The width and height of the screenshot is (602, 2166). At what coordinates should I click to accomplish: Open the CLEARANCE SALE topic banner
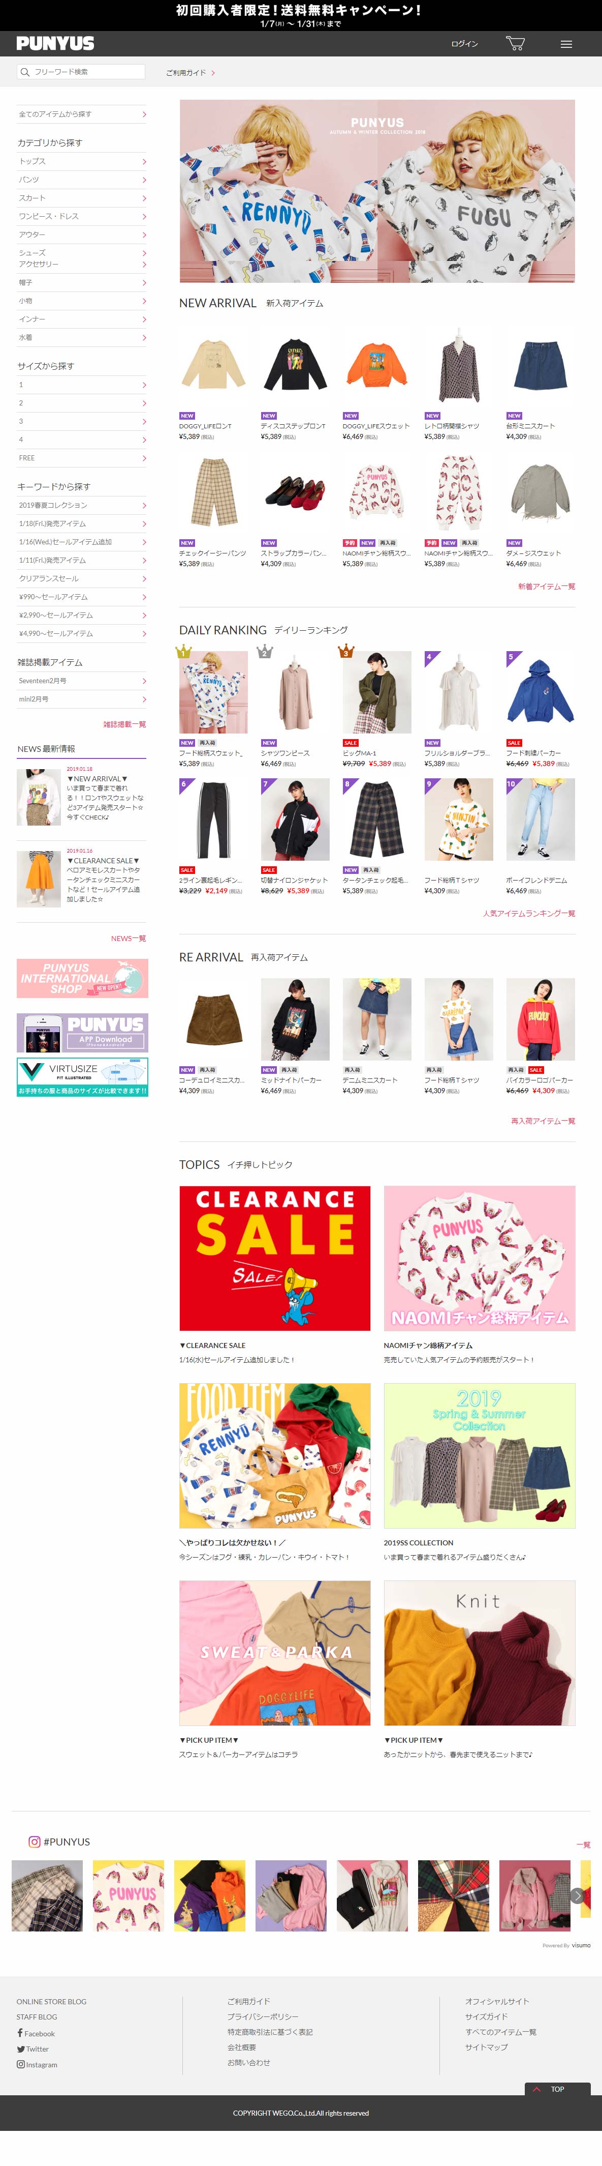(x=274, y=1258)
